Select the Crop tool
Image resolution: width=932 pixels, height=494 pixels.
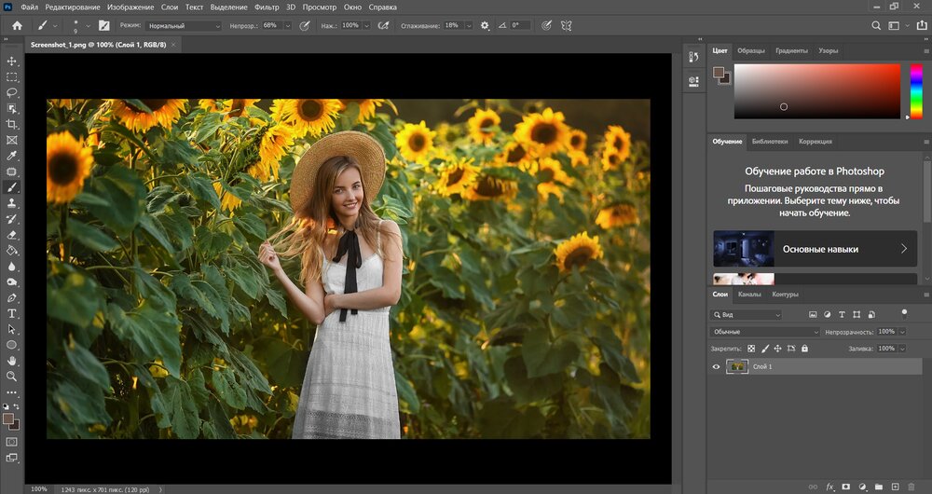pos(12,124)
